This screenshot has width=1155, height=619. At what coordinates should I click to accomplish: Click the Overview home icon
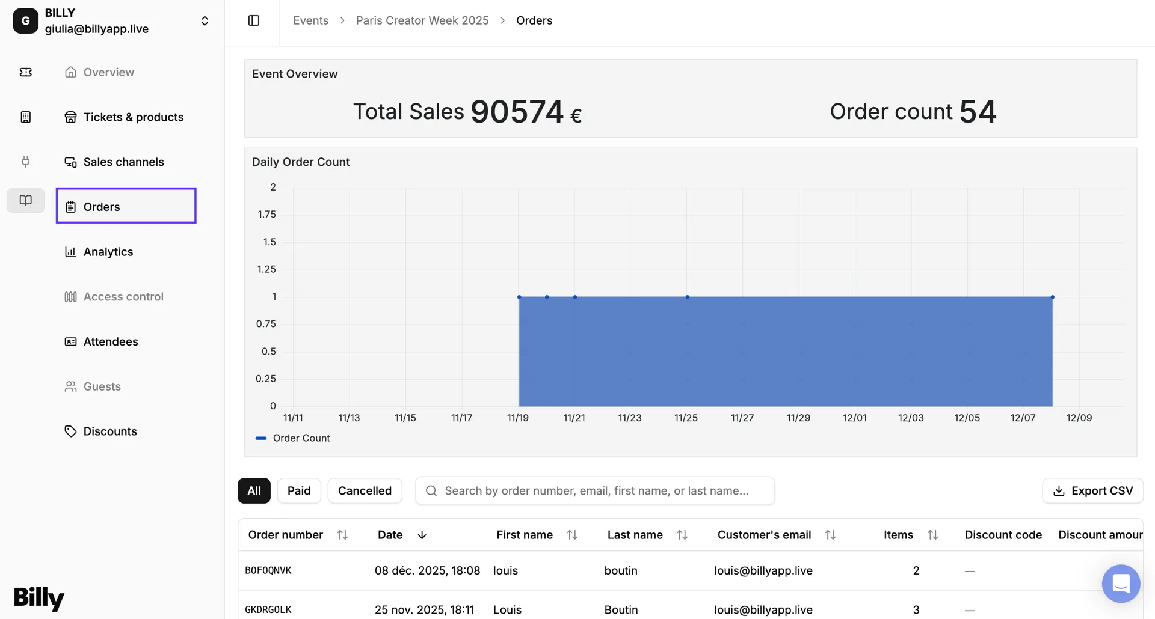point(70,72)
